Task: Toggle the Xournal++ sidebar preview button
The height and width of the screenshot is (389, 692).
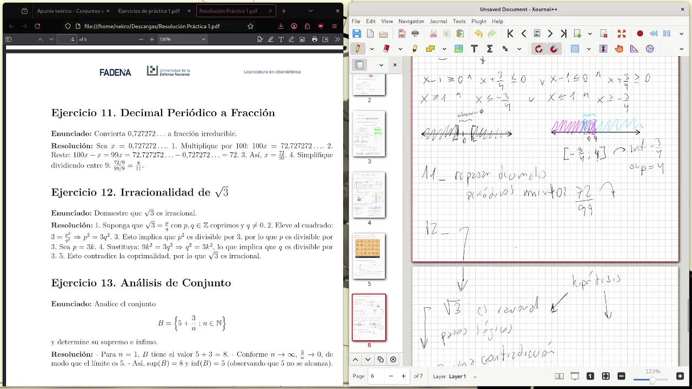Action: coord(360,65)
